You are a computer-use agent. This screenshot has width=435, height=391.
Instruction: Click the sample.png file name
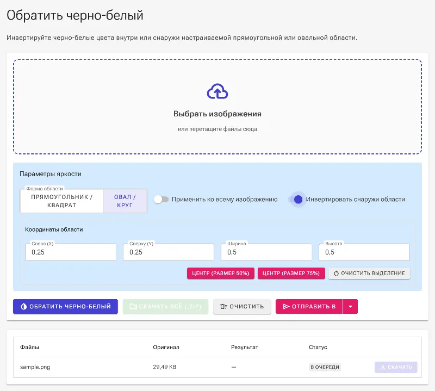coord(35,367)
